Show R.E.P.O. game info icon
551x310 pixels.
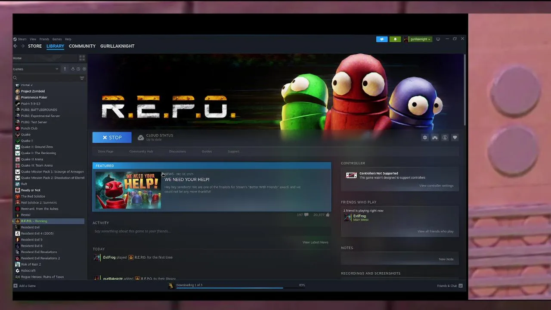445,137
